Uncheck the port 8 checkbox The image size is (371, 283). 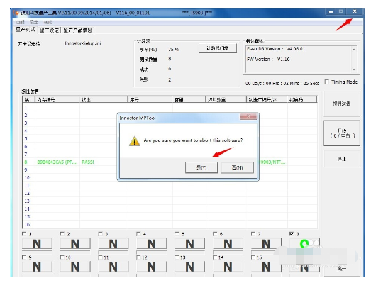click(292, 234)
